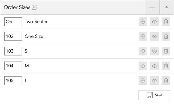Viewport: 174px width, 104px height.
Task: Toggle visibility of M size
Action: (154, 66)
